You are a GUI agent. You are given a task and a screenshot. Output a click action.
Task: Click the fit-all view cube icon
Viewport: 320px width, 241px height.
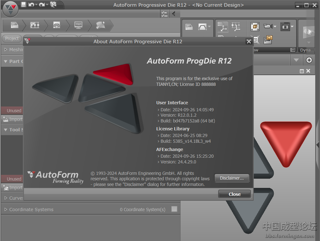[x=255, y=27]
